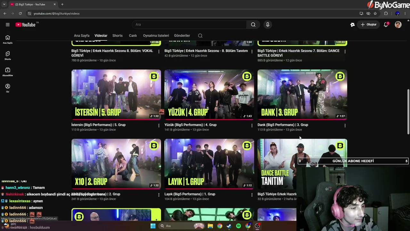410x231 pixels.
Task: Reload the browser page
Action: pyautogui.click(x=20, y=13)
